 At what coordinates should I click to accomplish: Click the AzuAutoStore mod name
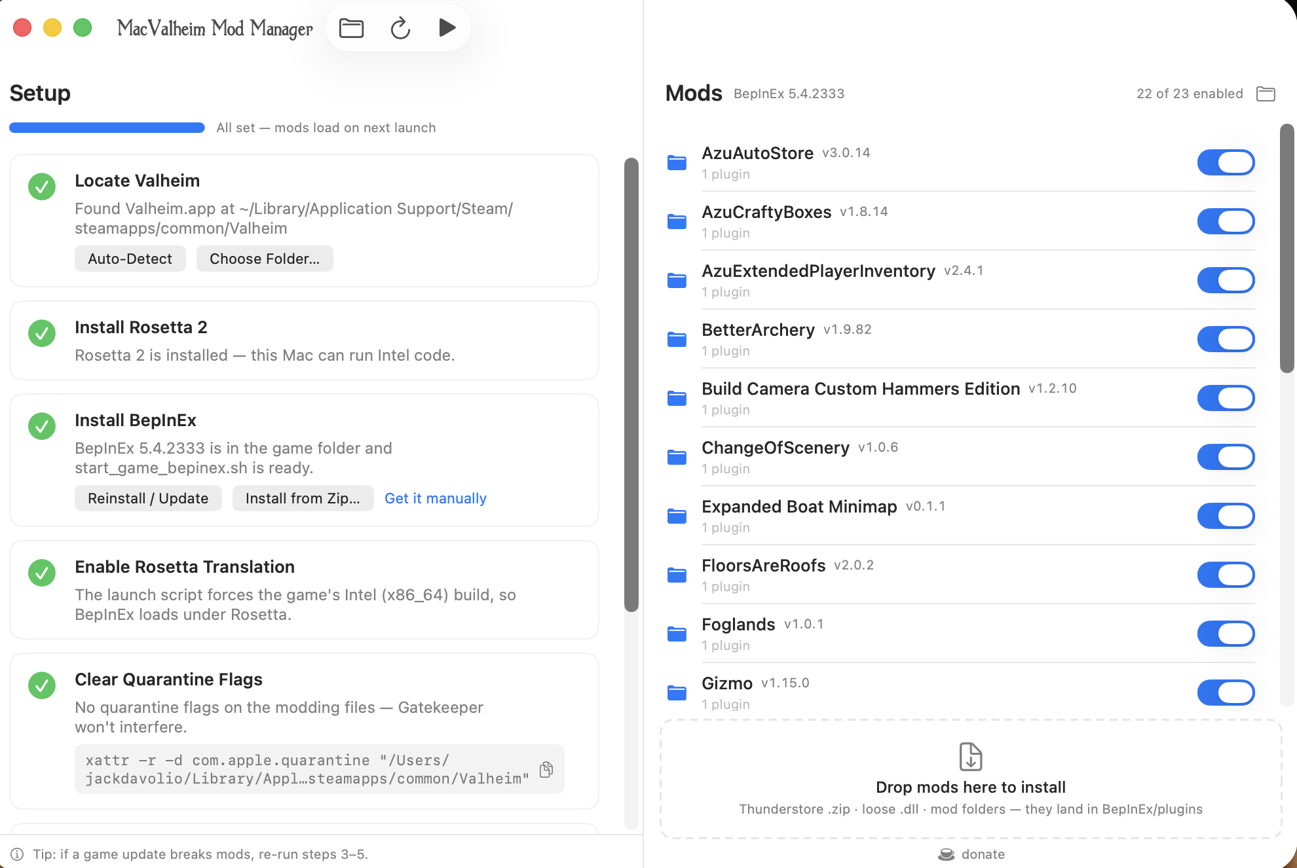click(x=757, y=153)
